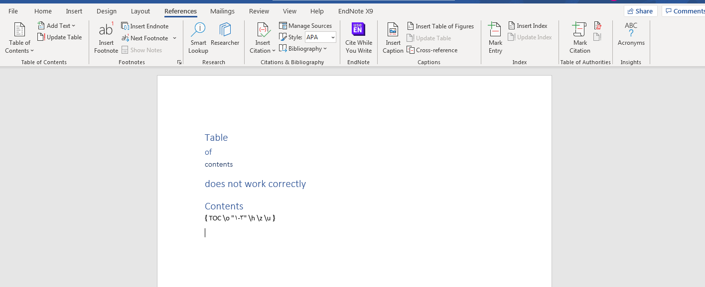Open the Next Footnote dropdown arrow

[174, 38]
